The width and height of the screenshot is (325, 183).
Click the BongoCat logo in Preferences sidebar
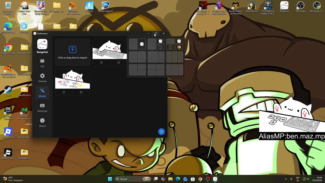(42, 44)
